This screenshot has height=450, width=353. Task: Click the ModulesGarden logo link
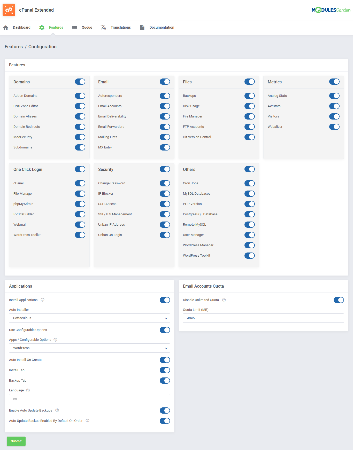click(331, 10)
